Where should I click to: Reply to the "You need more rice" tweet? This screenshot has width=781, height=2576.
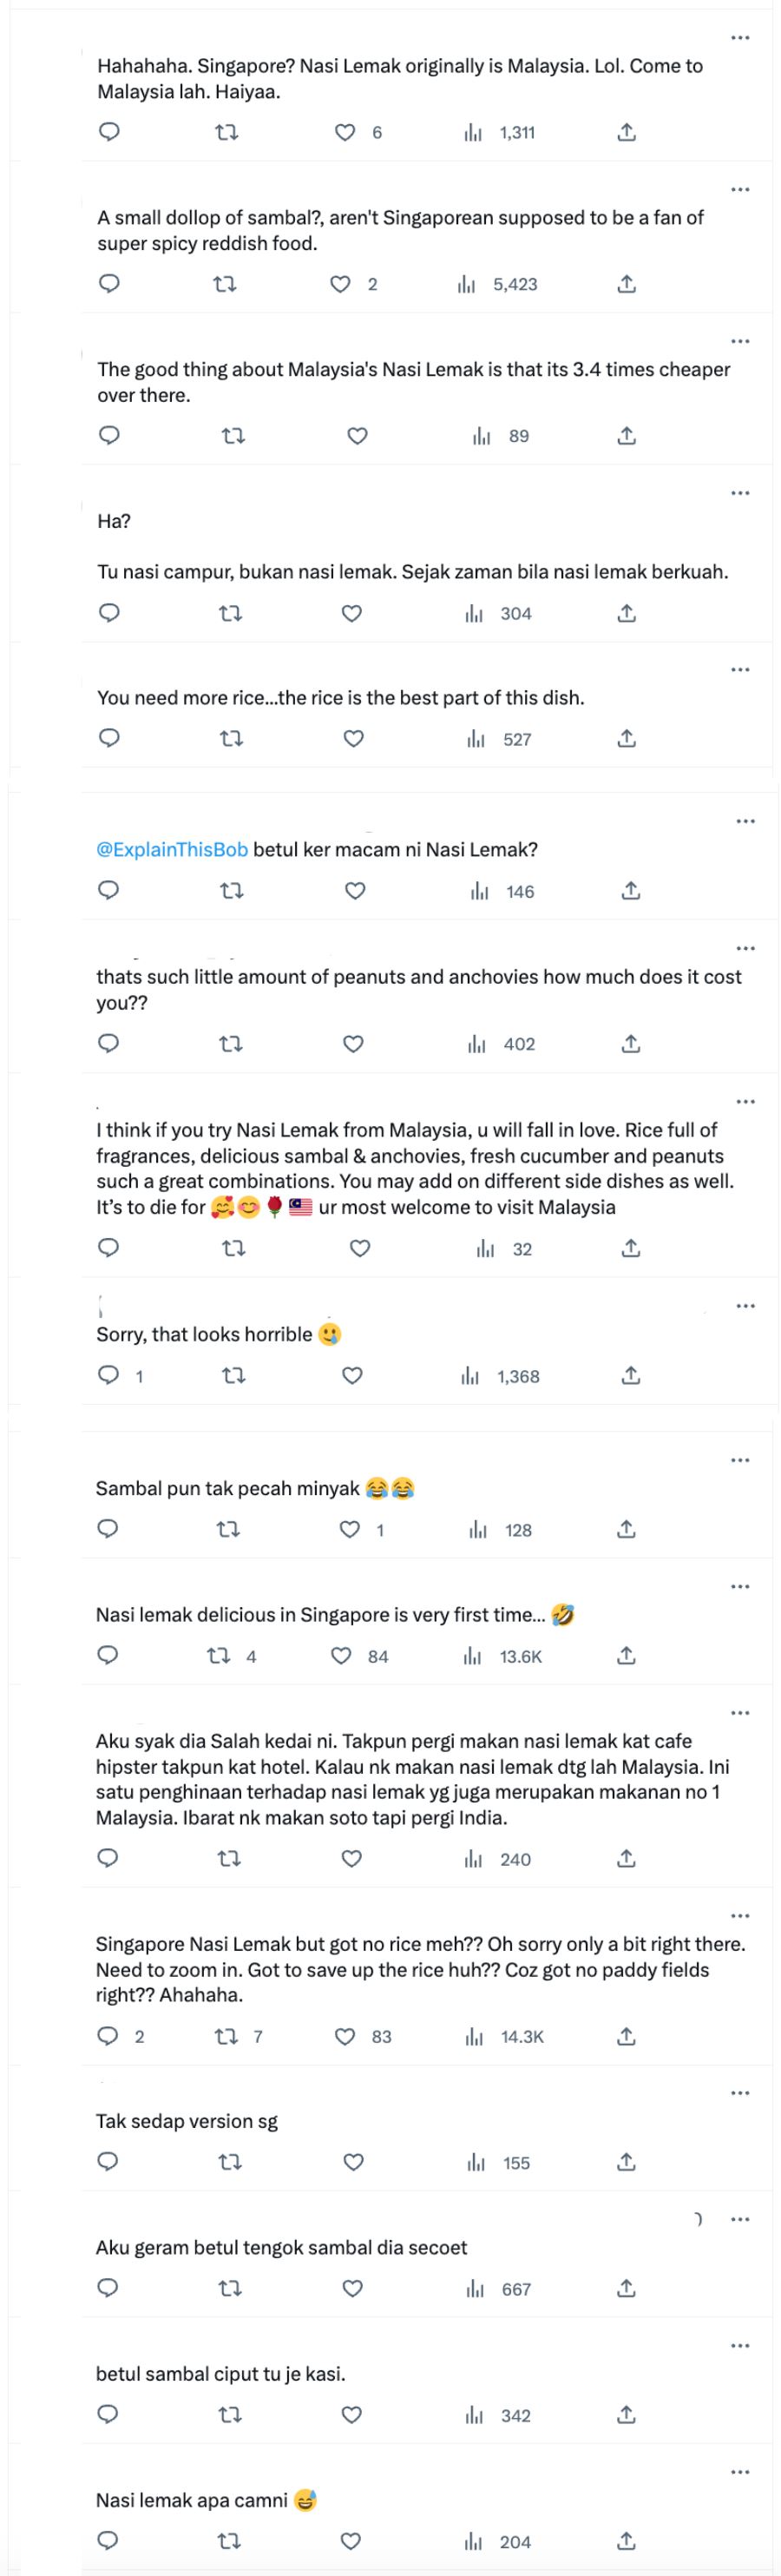110,740
